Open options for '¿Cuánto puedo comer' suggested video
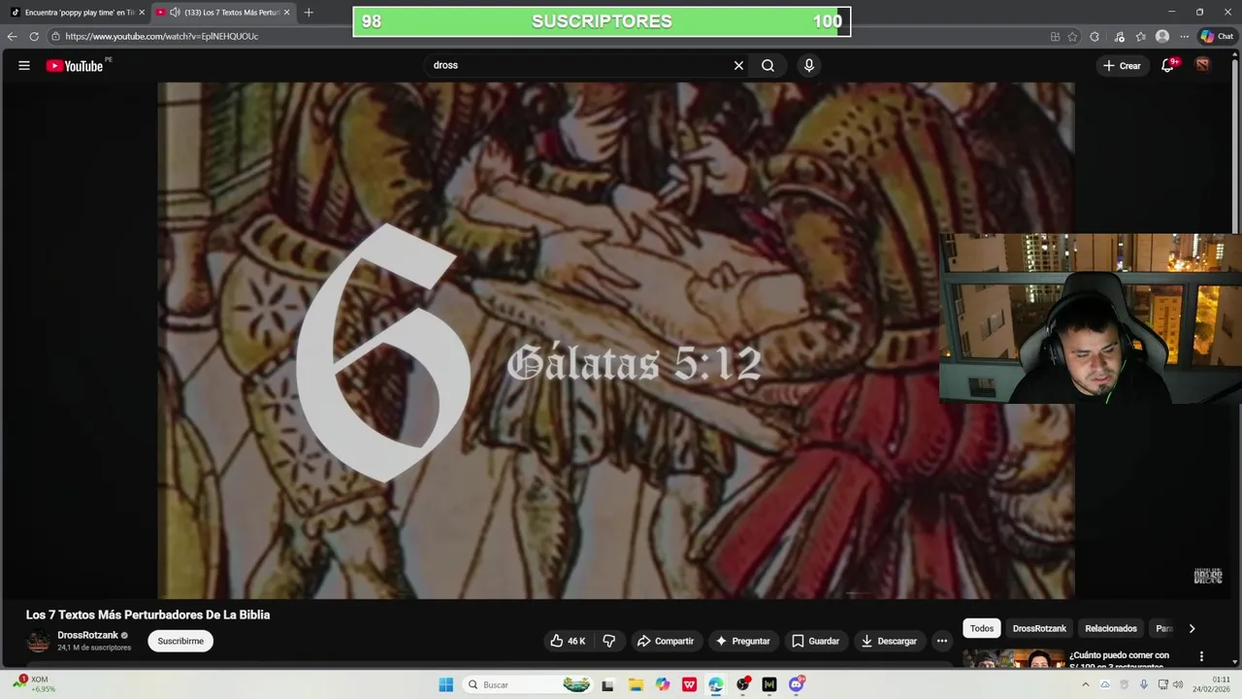Viewport: 1242px width, 699px height. pyautogui.click(x=1201, y=656)
